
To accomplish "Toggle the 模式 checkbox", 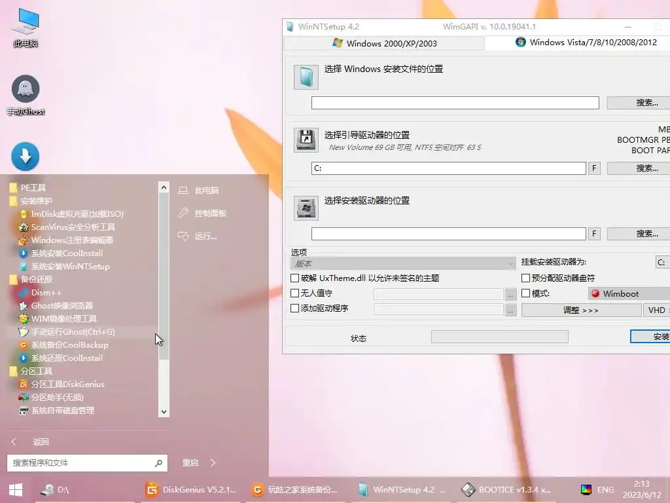I will pos(525,293).
